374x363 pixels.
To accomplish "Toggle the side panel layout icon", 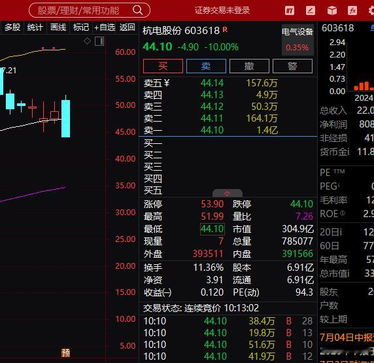I will pos(99,41).
